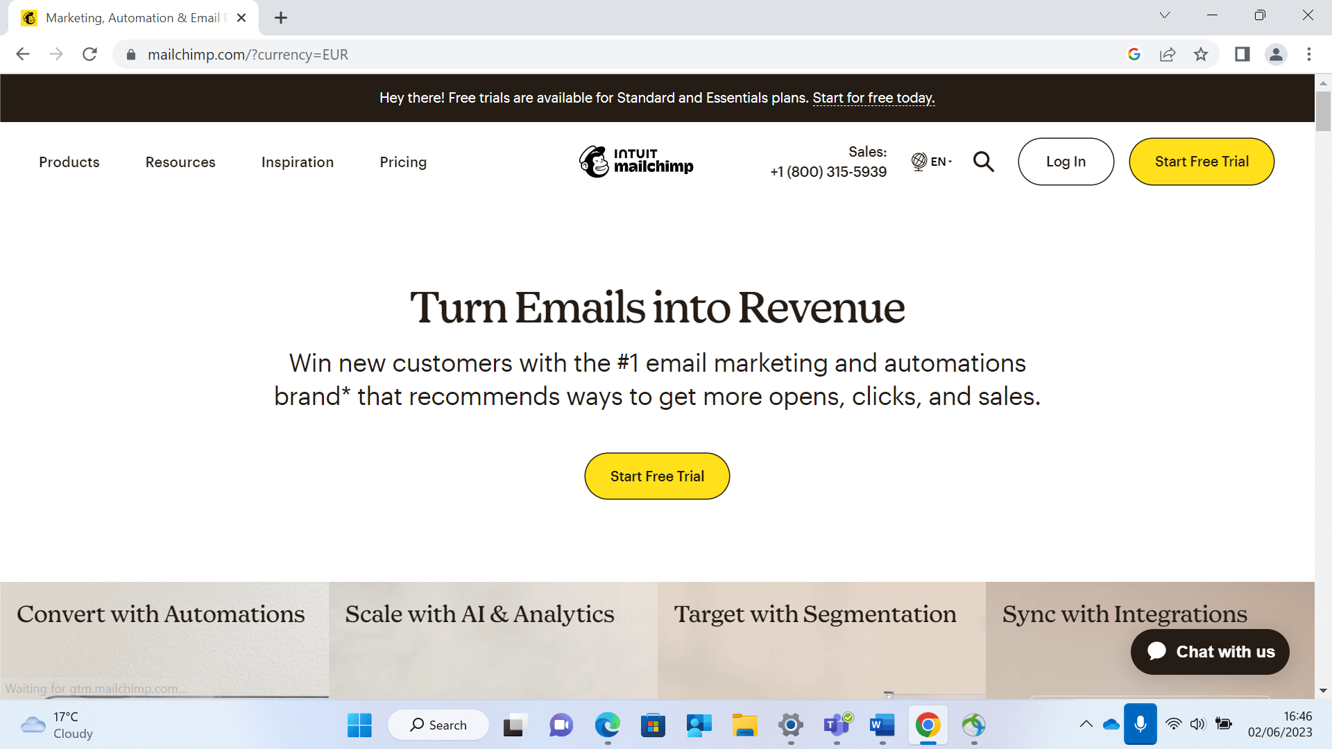This screenshot has height=749, width=1332.
Task: Open Microsoft Teams from the taskbar
Action: 837,725
